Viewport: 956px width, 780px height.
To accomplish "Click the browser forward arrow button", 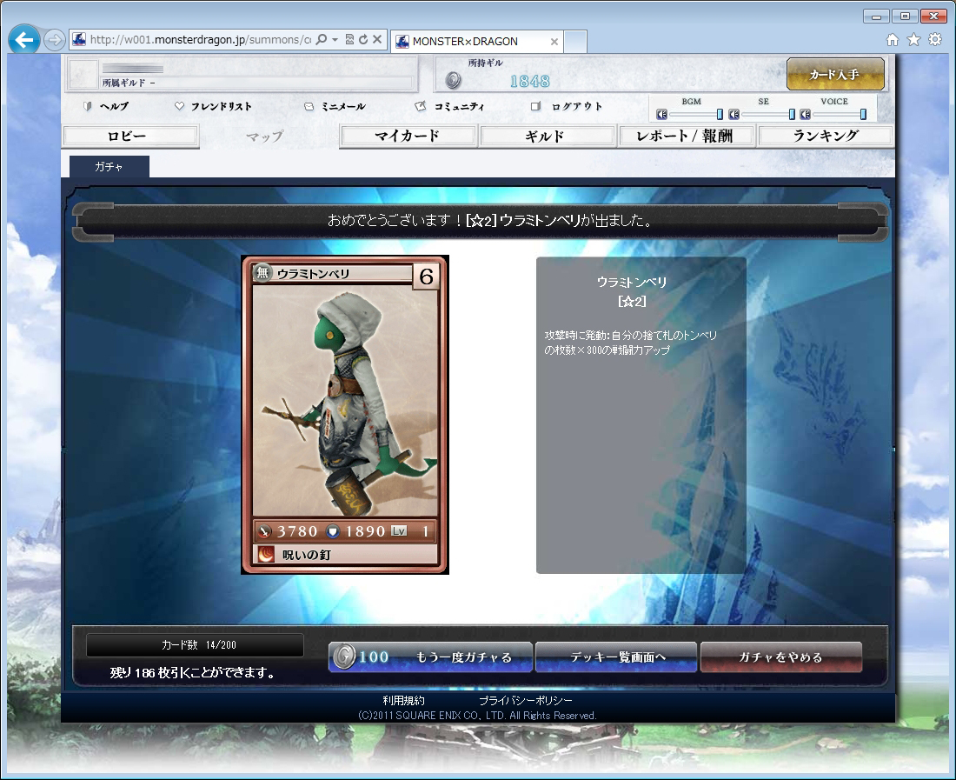I will point(55,40).
